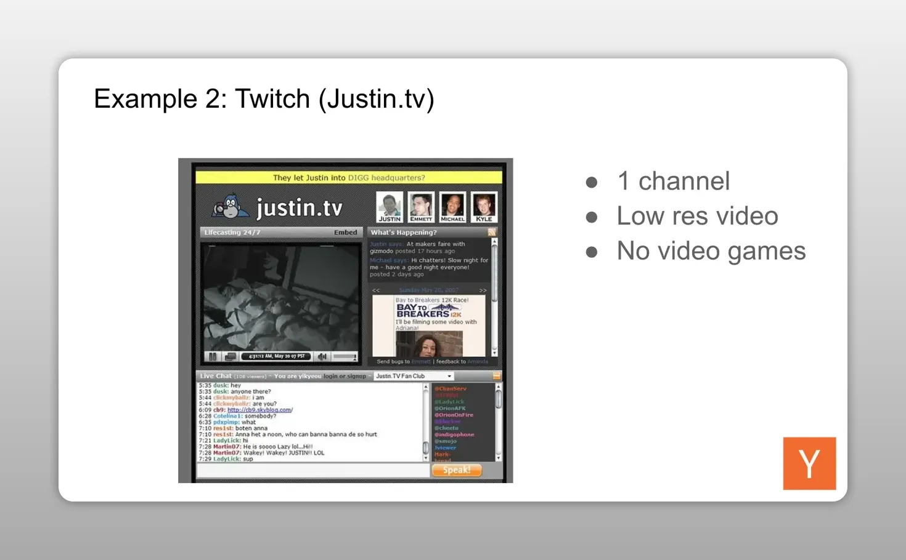Screen dimensions: 906x560
Task: Click the 'Michael says:' update text
Action: [429, 267]
